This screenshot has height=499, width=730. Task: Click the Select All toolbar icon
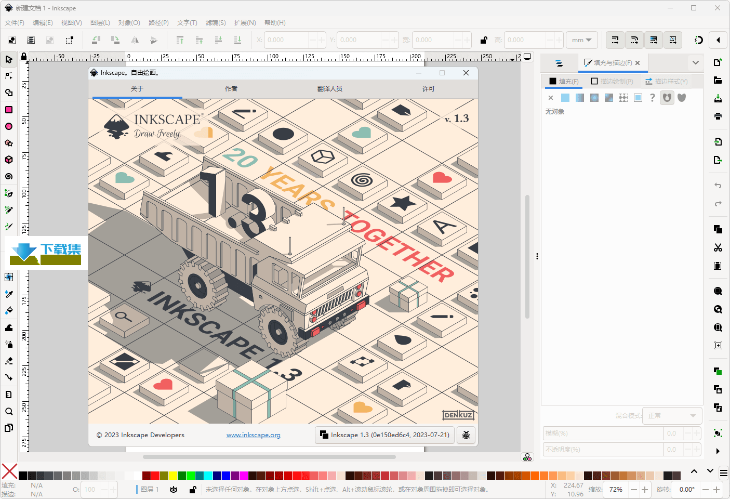(11, 40)
